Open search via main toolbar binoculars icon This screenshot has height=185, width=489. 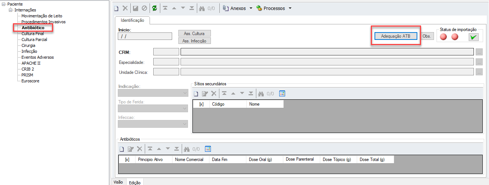(202, 8)
